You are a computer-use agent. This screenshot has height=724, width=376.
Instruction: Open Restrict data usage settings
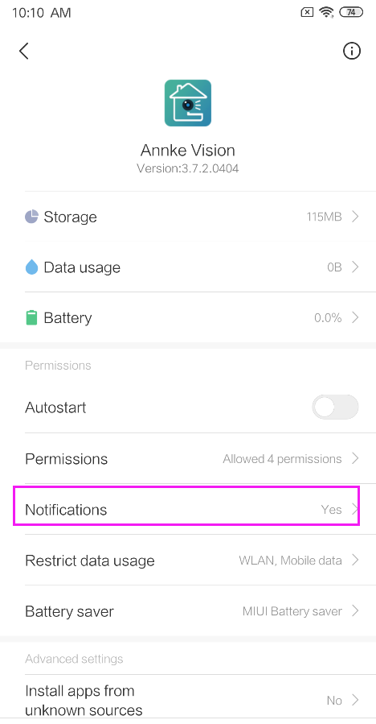pos(192,560)
